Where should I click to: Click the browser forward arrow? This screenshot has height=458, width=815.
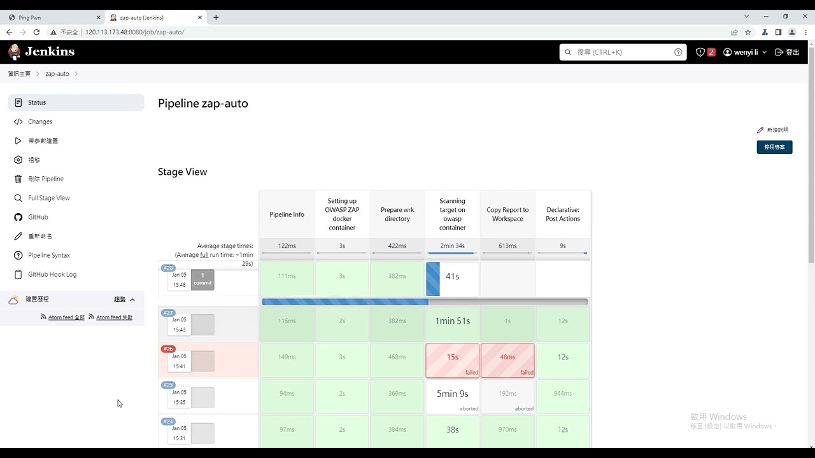[x=23, y=32]
